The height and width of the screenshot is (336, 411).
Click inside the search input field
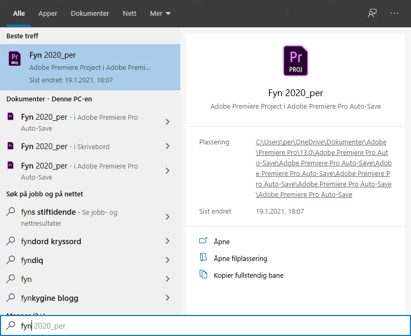(206, 325)
